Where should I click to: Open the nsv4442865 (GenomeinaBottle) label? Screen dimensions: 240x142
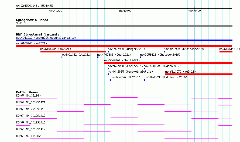[x=130, y=72]
